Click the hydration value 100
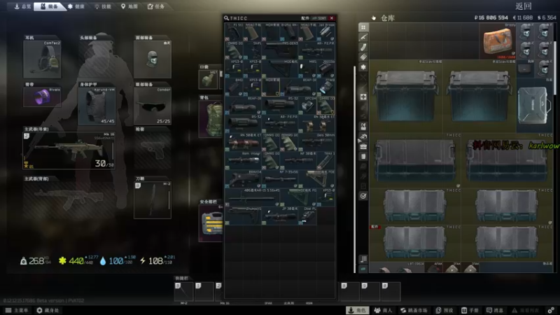The height and width of the screenshot is (315, 560). coord(115,261)
